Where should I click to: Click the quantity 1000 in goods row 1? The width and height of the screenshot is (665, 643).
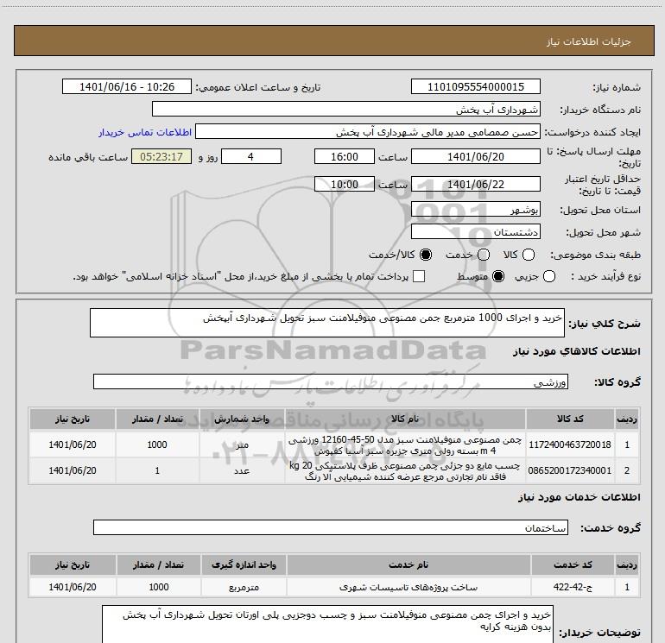[x=157, y=444]
